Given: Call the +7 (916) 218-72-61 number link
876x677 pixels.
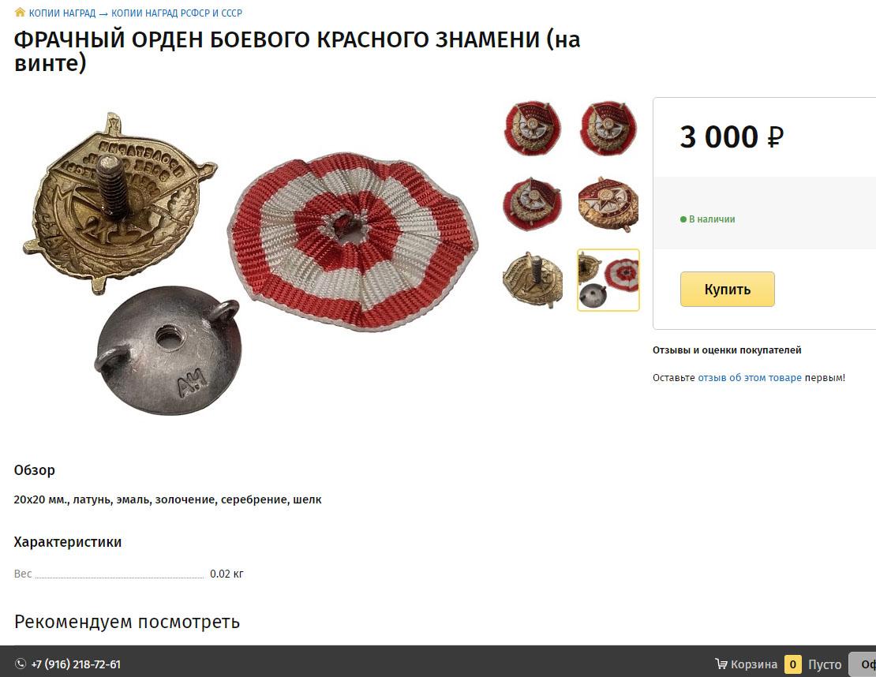Looking at the screenshot, I should coord(76,664).
